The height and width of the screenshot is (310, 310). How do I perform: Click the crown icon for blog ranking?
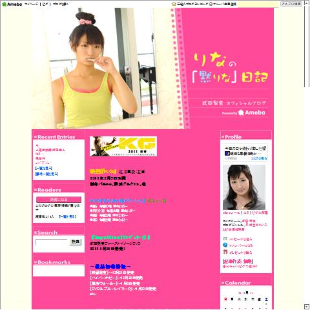point(174,4)
